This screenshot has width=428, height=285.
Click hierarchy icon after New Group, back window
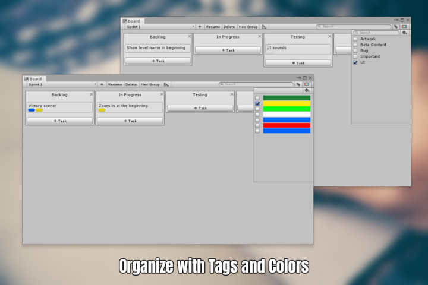(264, 27)
